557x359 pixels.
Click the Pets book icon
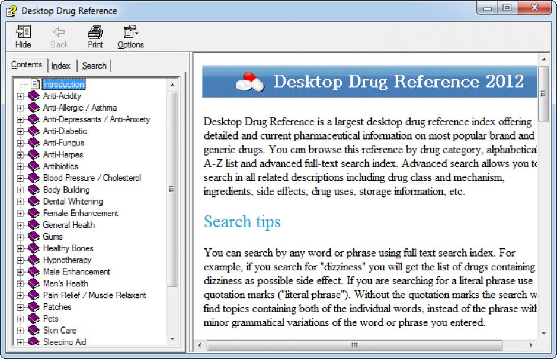pyautogui.click(x=34, y=318)
